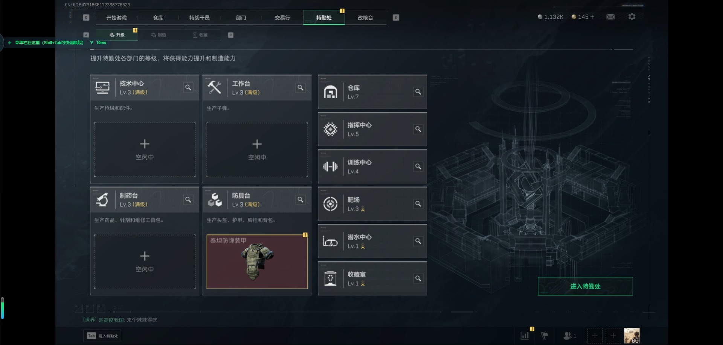Image resolution: width=723 pixels, height=345 pixels.
Task: Open the settings gear icon
Action: (632, 17)
